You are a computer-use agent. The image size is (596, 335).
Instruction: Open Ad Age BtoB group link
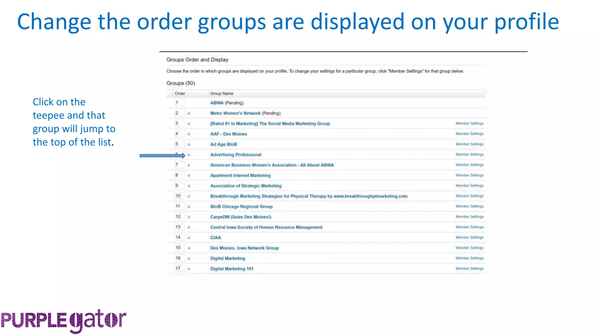pos(223,144)
